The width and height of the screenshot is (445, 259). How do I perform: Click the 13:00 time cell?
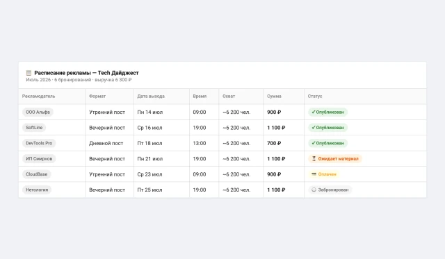coord(200,143)
